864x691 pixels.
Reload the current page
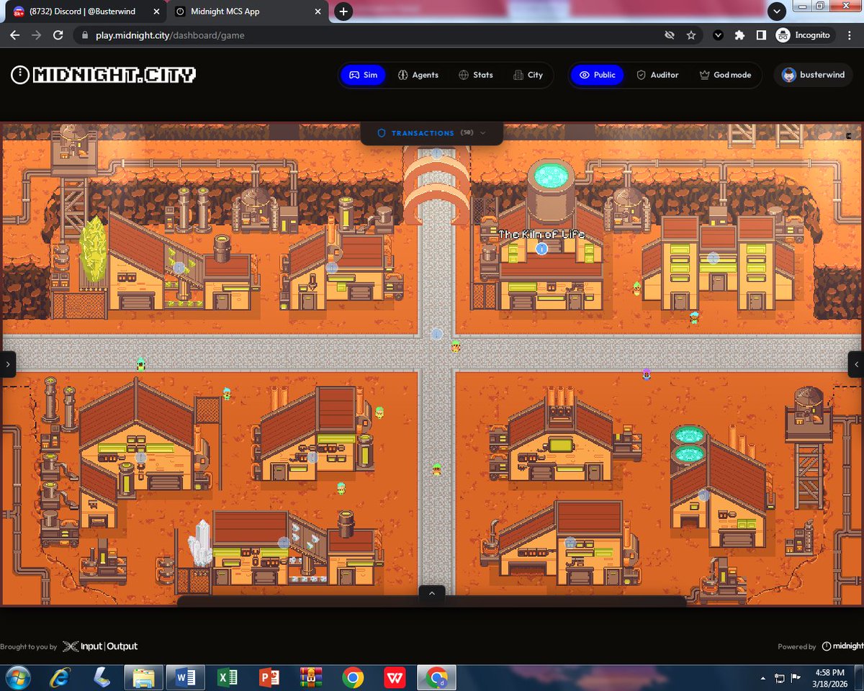coord(58,35)
